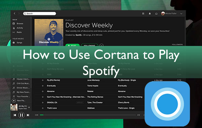Expand the account dropdown chevron
Screen dimensions: 202x128
tap(181, 14)
